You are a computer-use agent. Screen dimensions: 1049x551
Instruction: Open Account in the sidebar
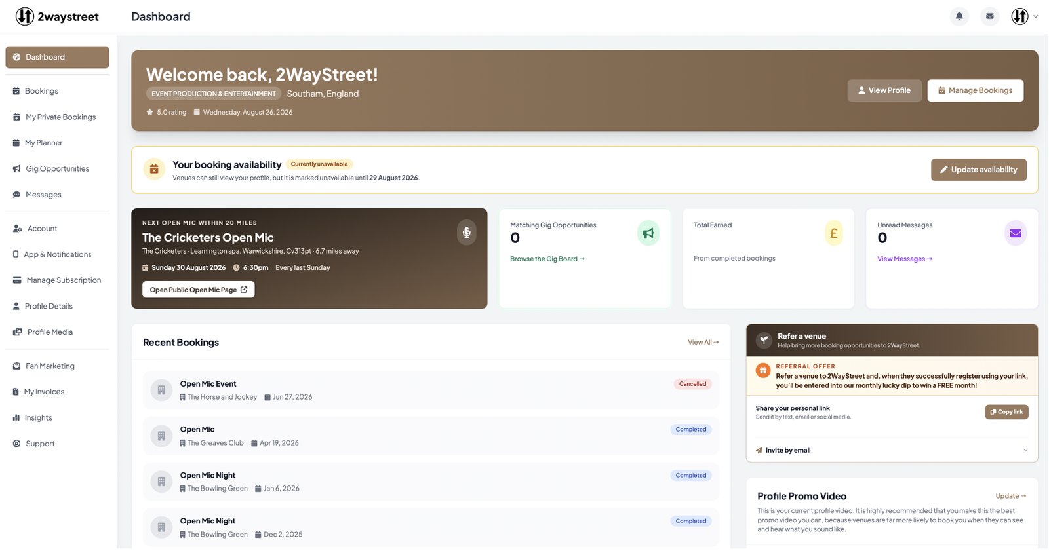point(57,229)
